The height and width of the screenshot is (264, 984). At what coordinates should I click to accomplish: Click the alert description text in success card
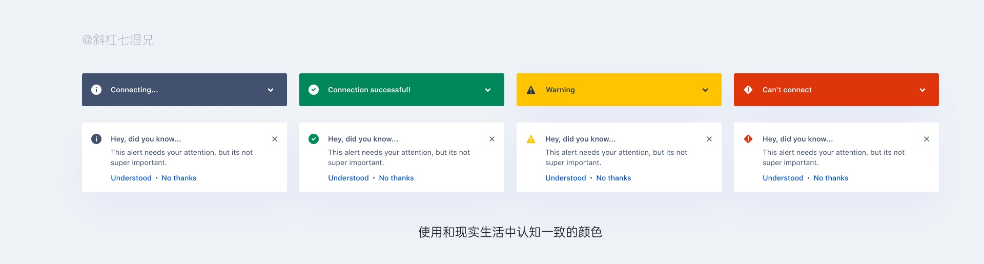pyautogui.click(x=399, y=157)
